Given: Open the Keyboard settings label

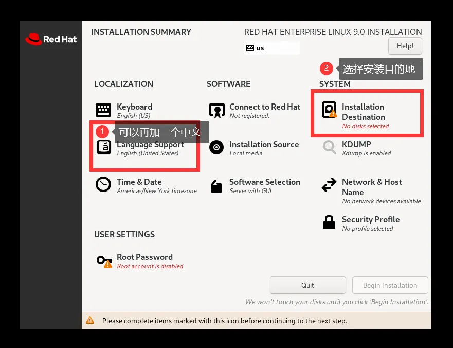Looking at the screenshot, I should 134,107.
